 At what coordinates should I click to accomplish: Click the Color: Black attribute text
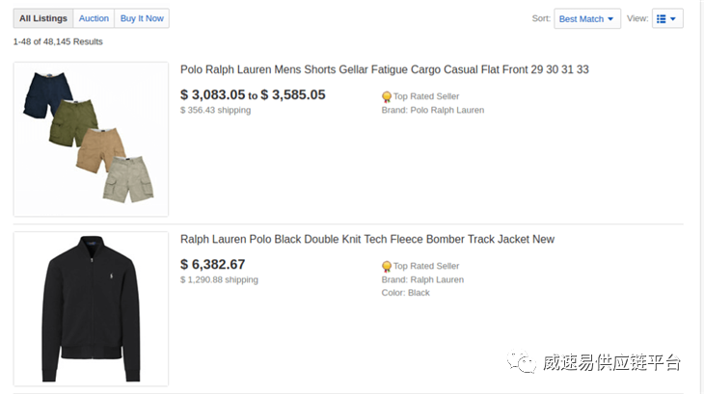405,292
